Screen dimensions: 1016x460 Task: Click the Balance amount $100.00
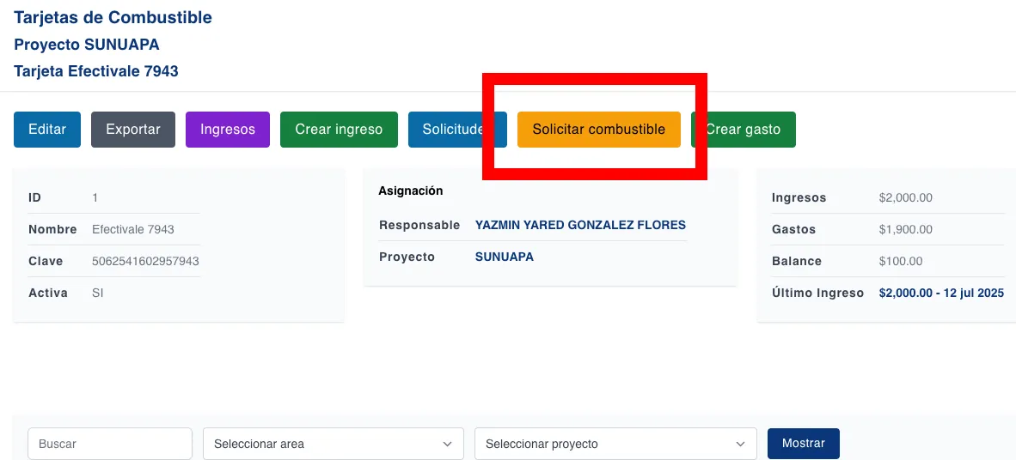tap(900, 261)
